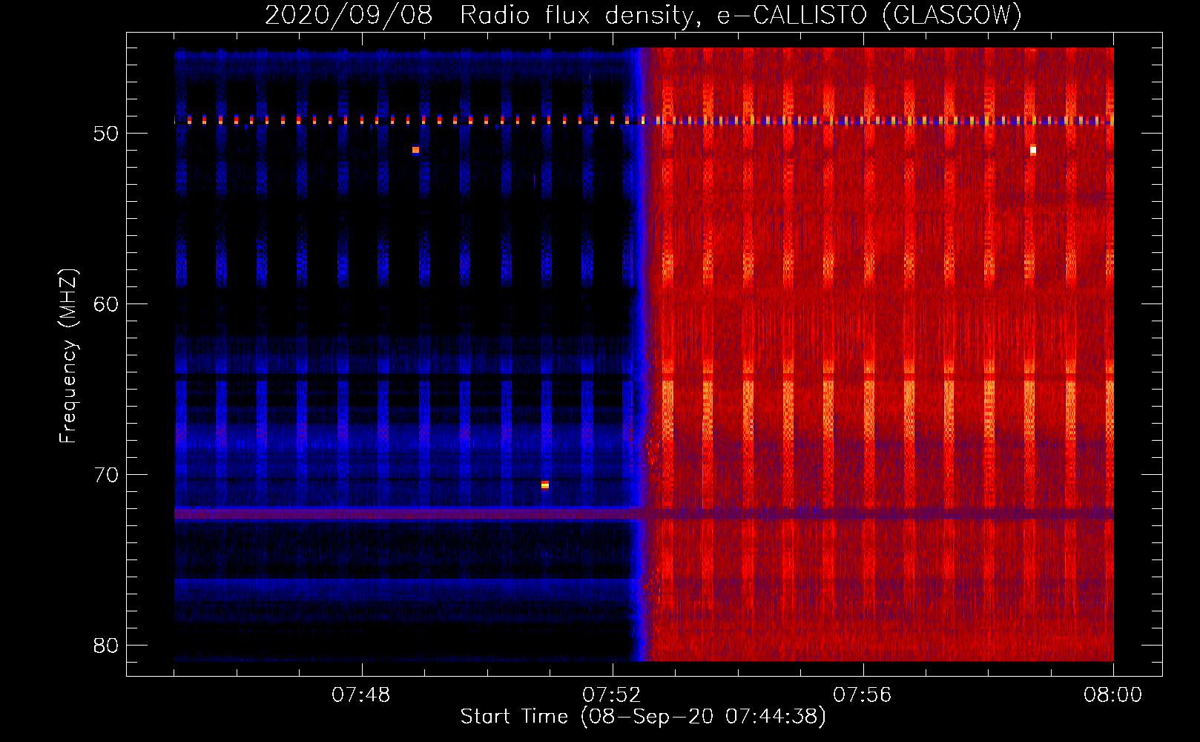Click the 70 frequency tick label
1200x742 pixels.
point(106,475)
